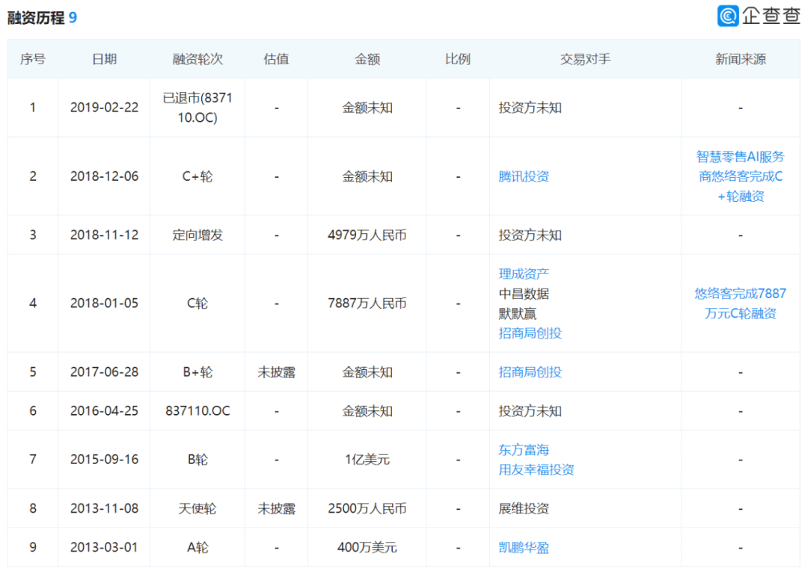Click the A轮 round cell
Viewport: 808px width, 571px height.
pyautogui.click(x=198, y=547)
